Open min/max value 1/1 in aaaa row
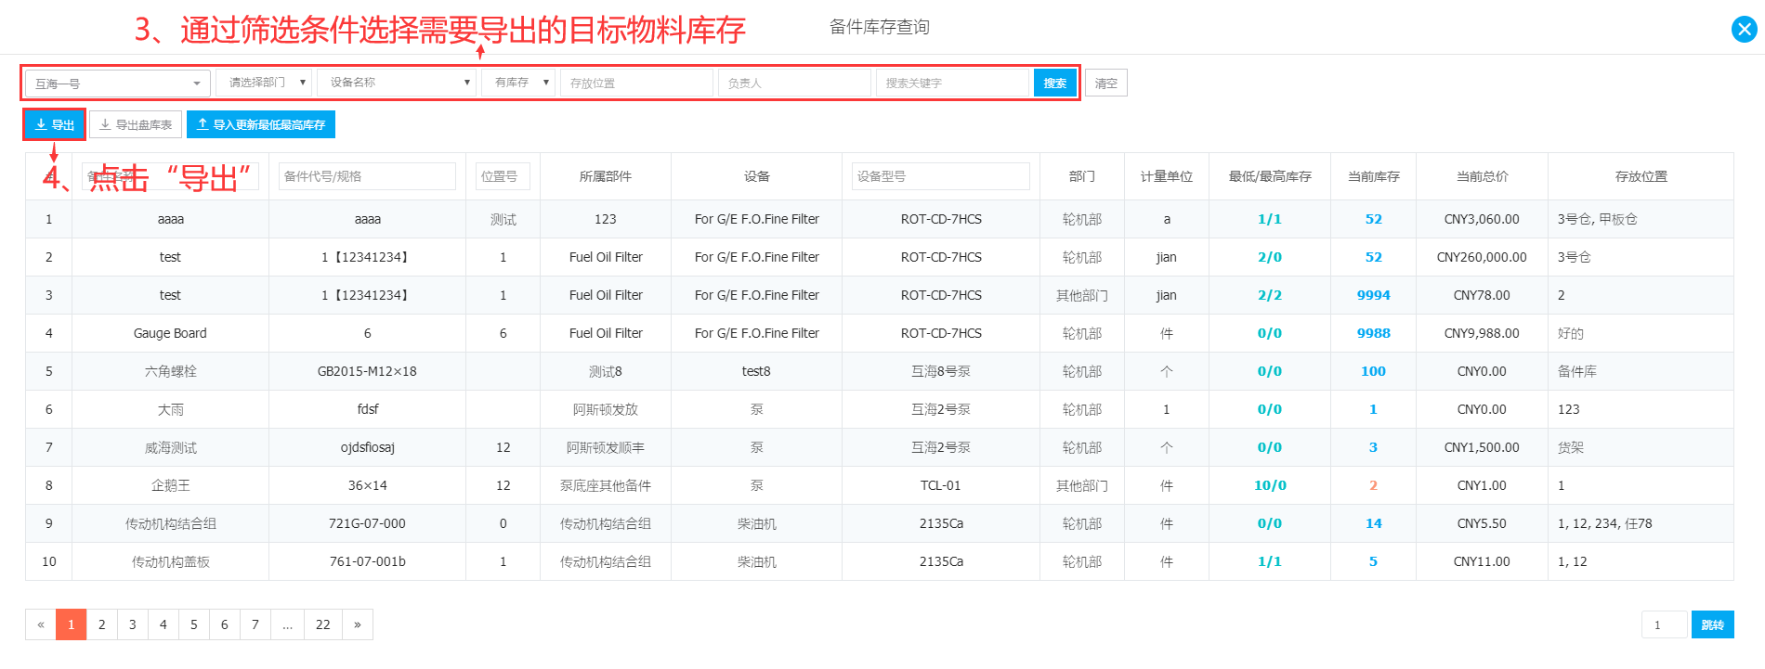1765x669 pixels. (1270, 219)
